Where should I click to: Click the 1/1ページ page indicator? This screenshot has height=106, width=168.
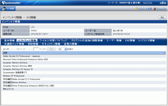pos(21,49)
